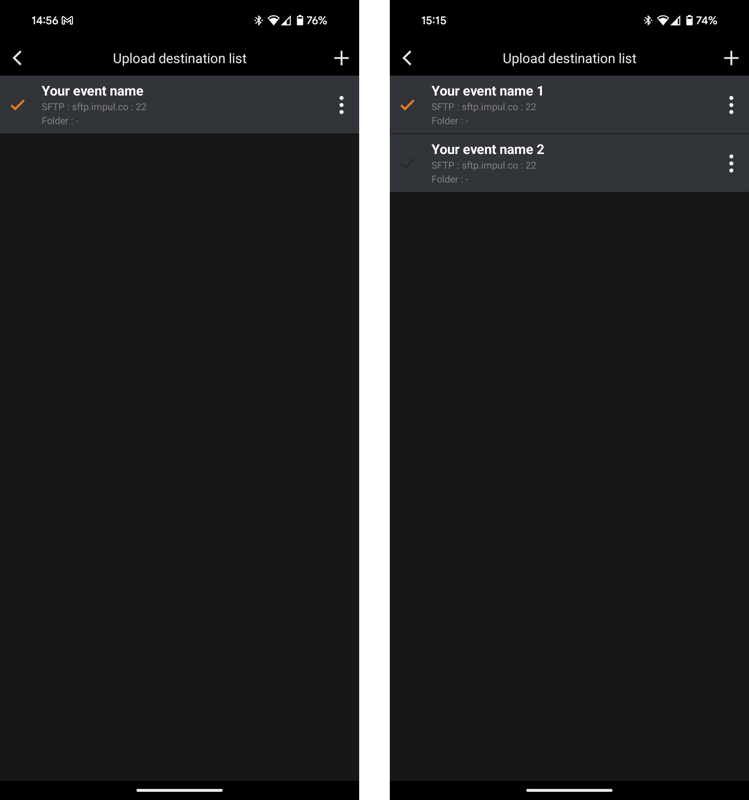Select 'Your event name 1' destination entry
The width and height of the screenshot is (749, 800).
click(x=563, y=106)
